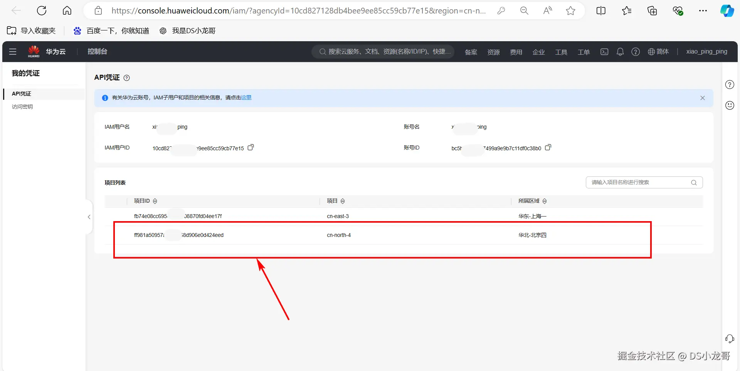Open help panel on right sidebar

click(730, 84)
